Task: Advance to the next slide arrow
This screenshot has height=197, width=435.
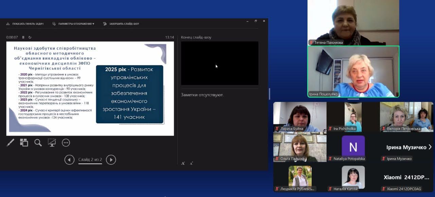Action: click(111, 160)
